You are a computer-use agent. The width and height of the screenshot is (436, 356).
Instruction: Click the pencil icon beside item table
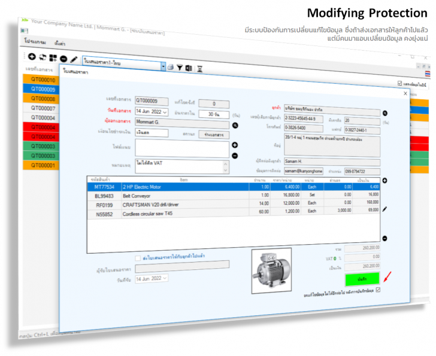[385, 209]
